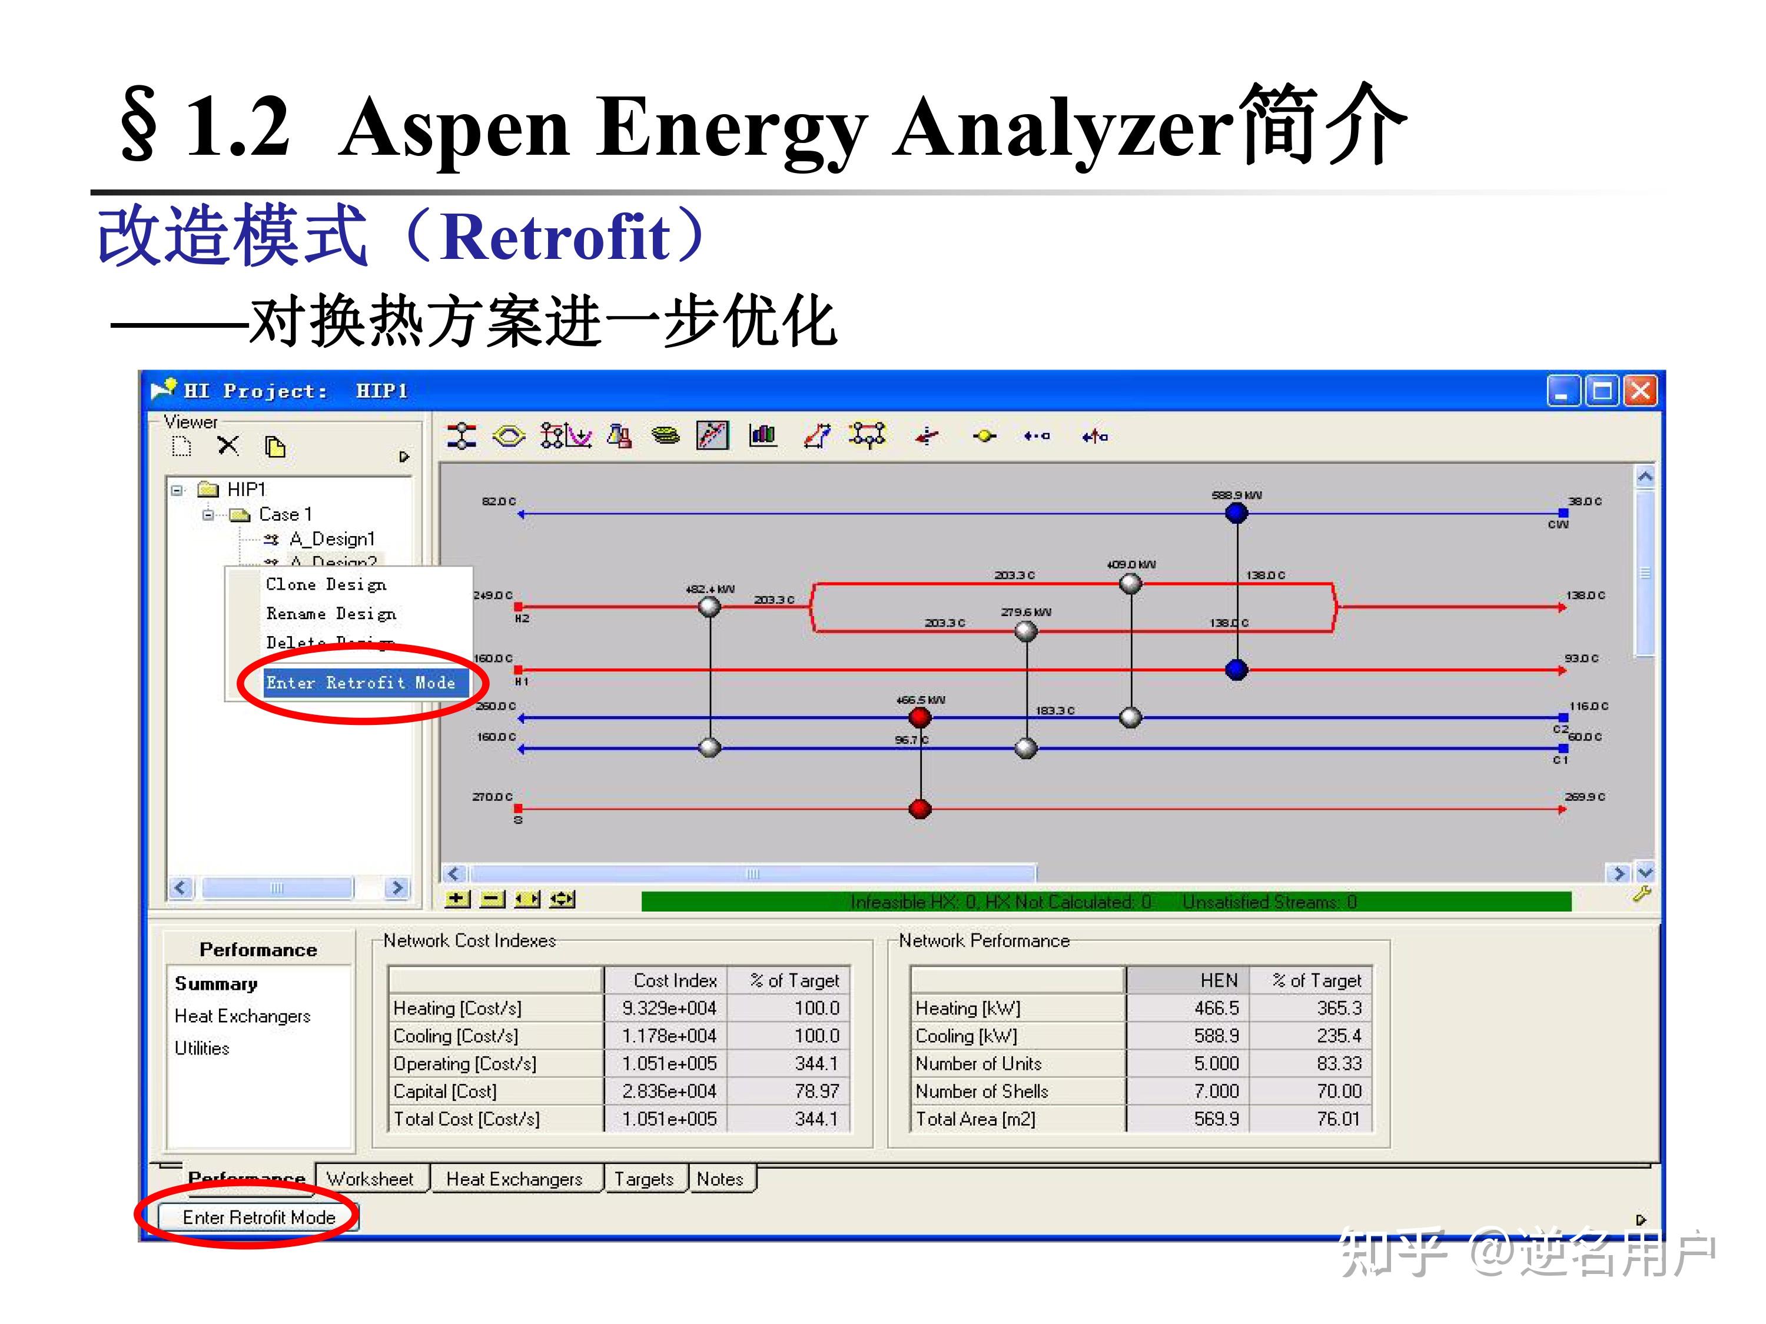Click the small triangle arrow in Viewer panel

click(404, 457)
